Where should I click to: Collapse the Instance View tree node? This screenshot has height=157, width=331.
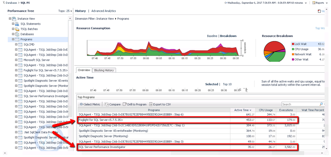(x=10, y=19)
